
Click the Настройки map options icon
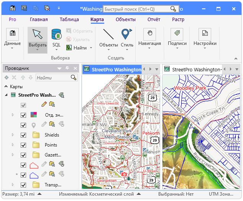pos(205,34)
